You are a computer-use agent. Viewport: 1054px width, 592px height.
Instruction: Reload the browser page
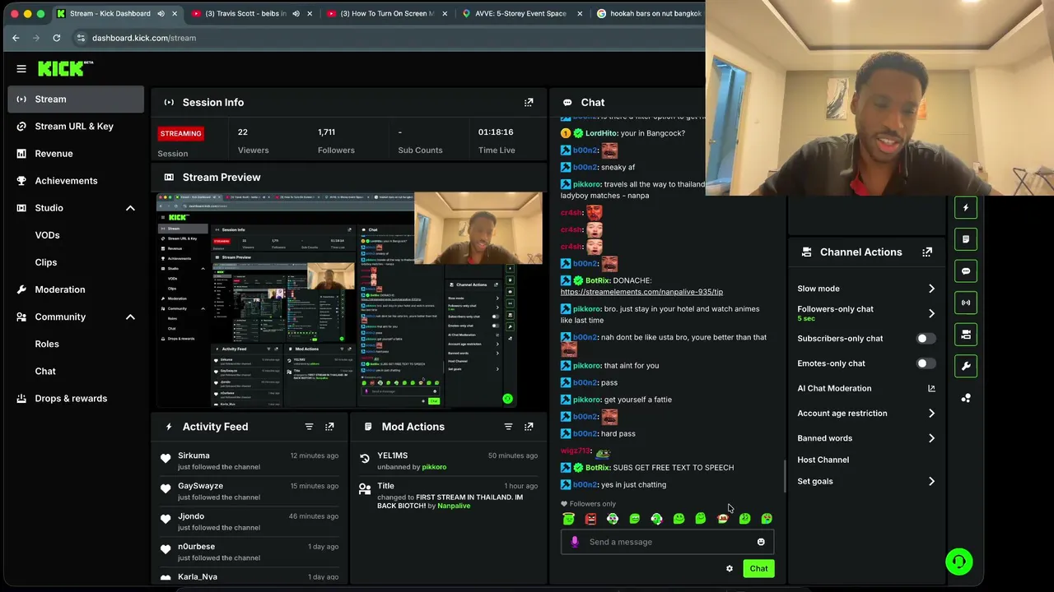[x=56, y=38]
